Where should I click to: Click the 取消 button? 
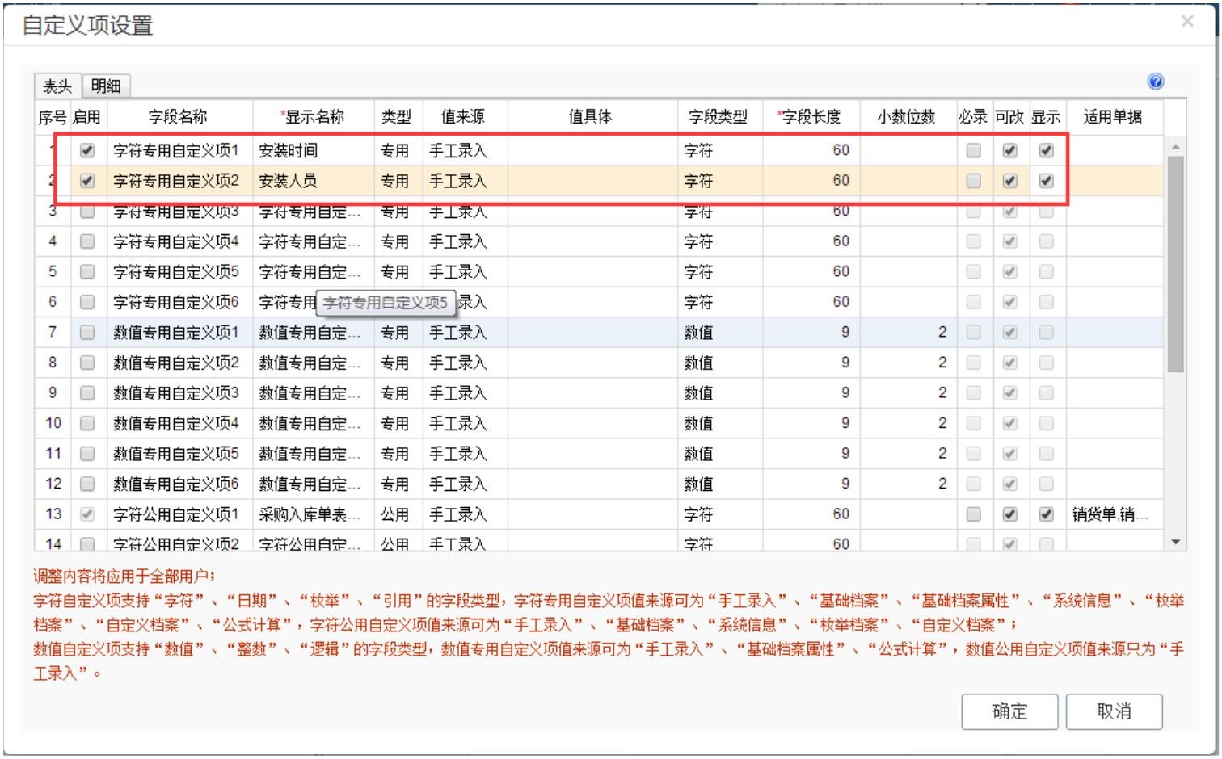click(1114, 711)
